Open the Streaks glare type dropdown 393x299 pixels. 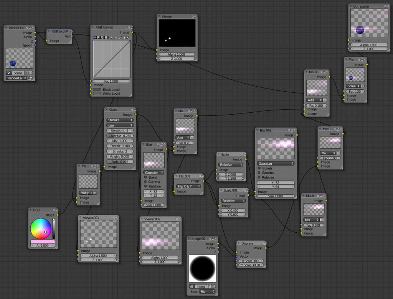(120, 120)
